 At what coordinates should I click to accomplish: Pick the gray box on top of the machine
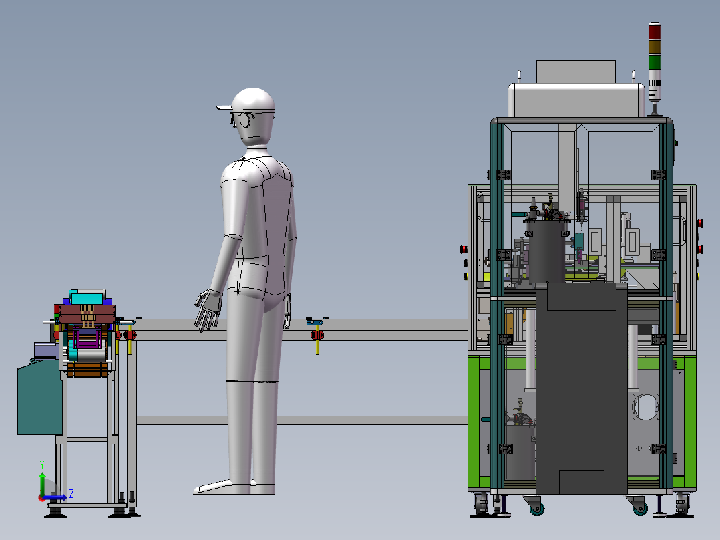pos(576,72)
